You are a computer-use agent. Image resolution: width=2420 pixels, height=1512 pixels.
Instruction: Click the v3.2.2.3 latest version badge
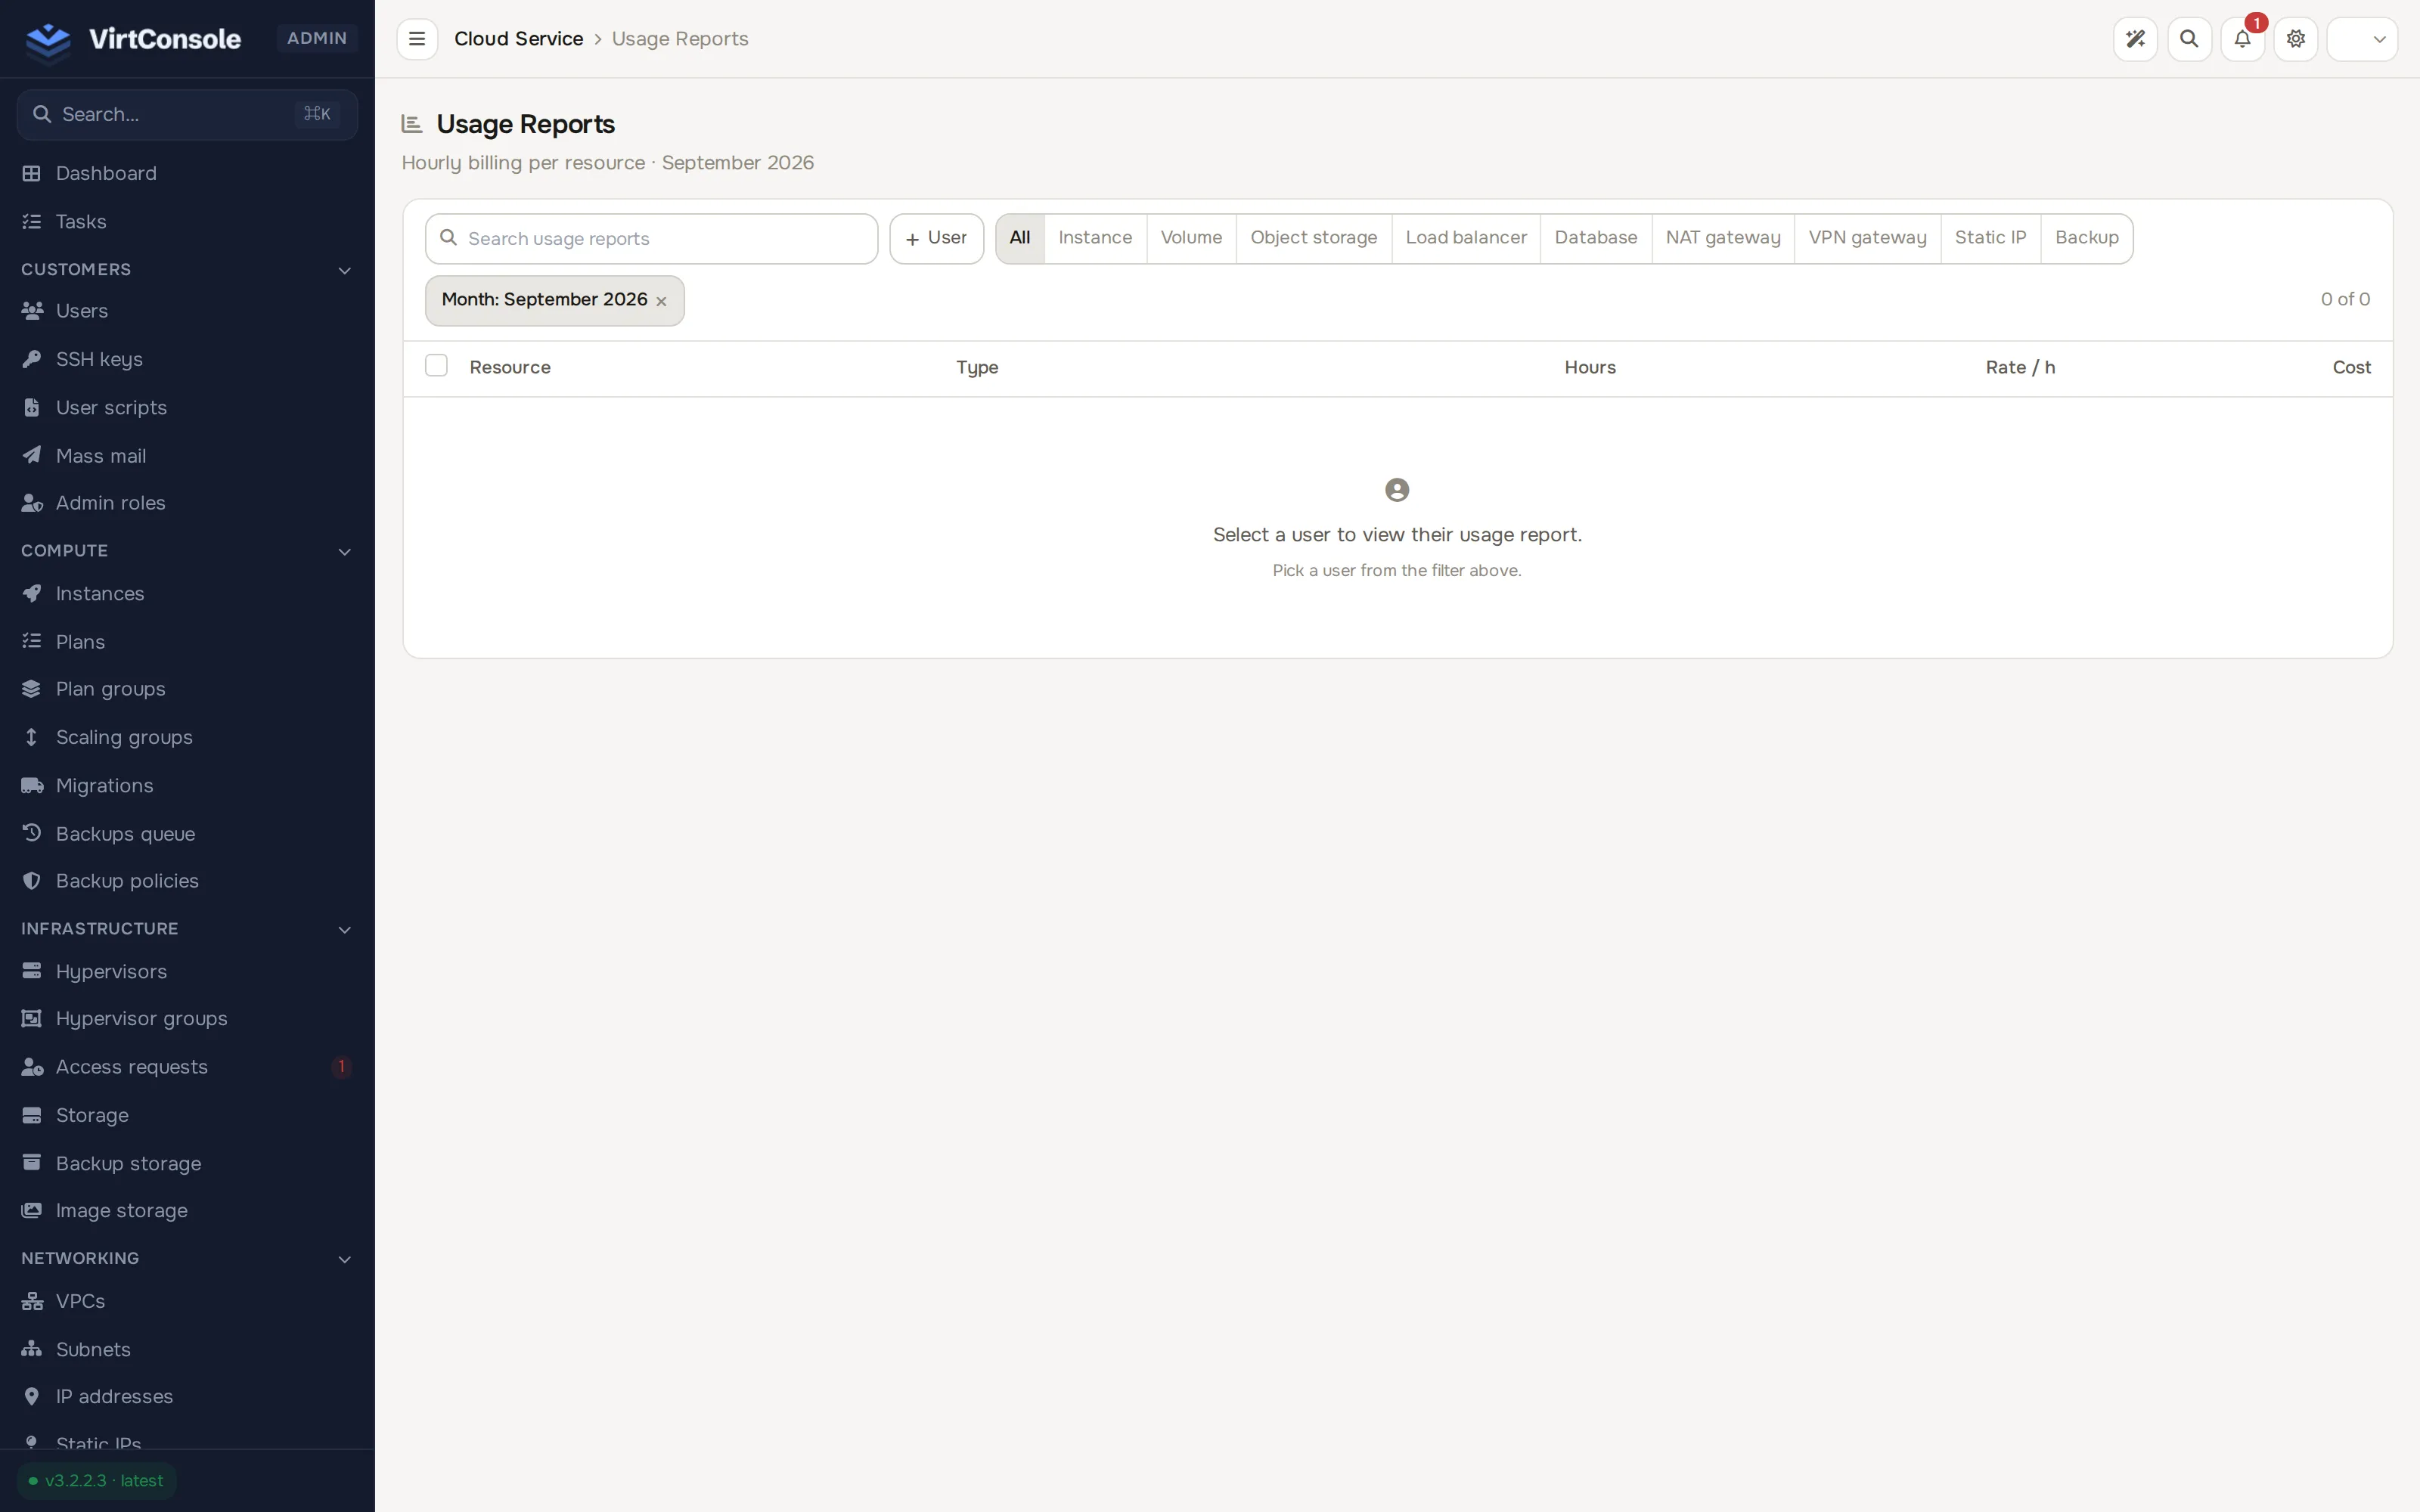pyautogui.click(x=97, y=1481)
